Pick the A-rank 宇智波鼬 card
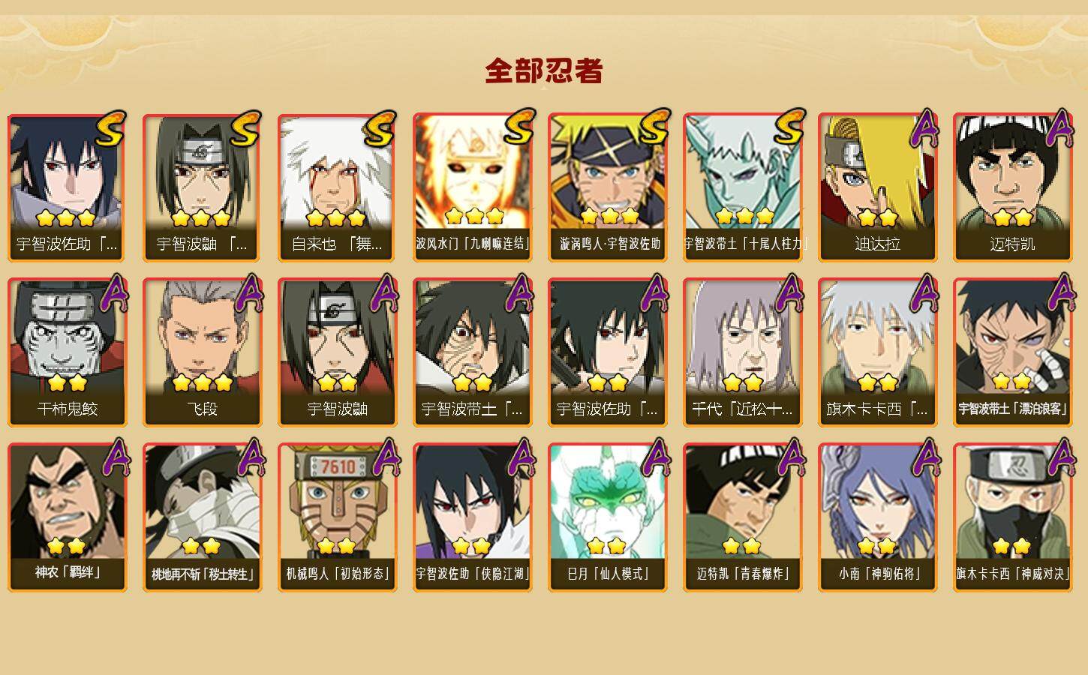 [x=337, y=352]
